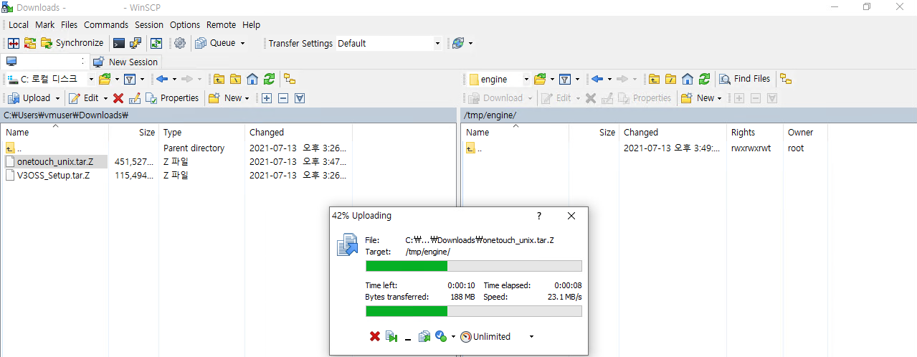Go to remote home directory icon
This screenshot has width=917, height=357.
(687, 79)
